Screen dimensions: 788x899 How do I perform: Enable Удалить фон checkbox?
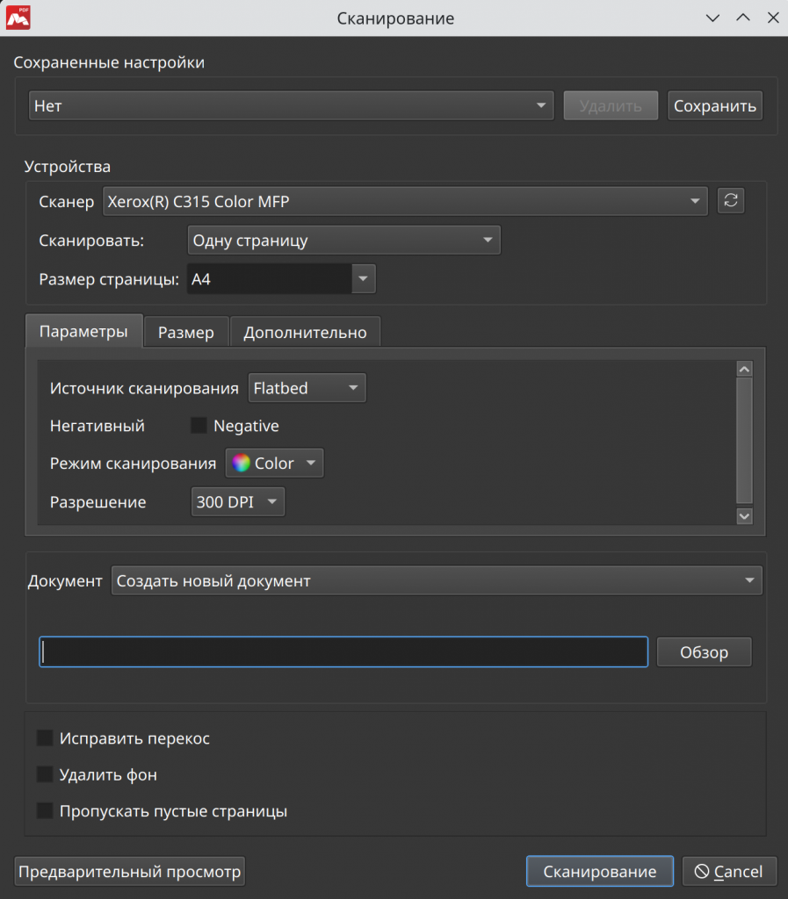45,774
